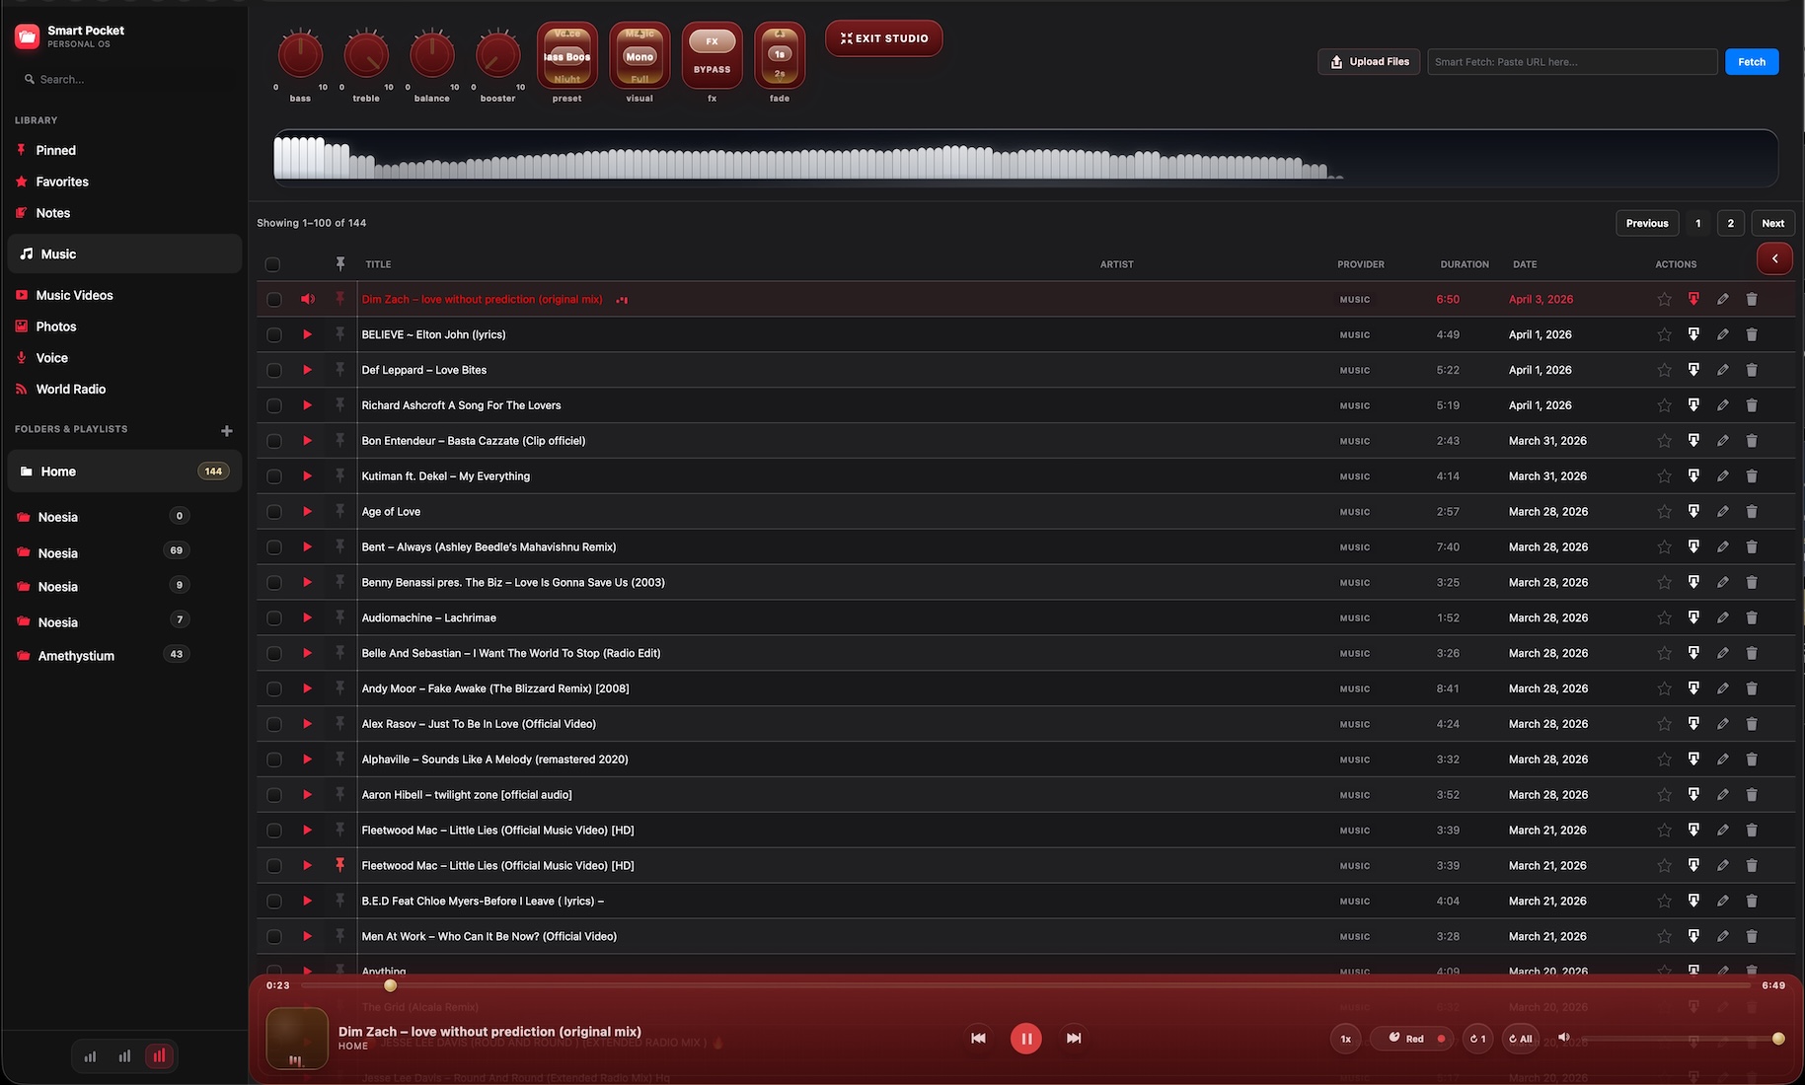Go to page 2 of results
1805x1085 pixels.
point(1730,223)
